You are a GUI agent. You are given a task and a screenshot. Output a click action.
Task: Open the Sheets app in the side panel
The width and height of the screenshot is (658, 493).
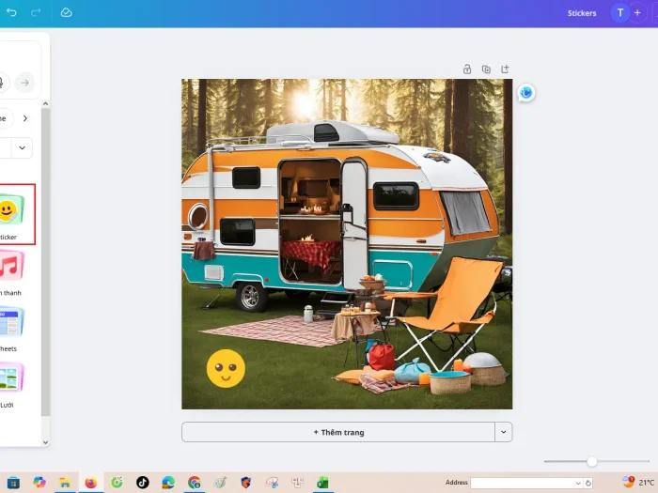(11, 329)
